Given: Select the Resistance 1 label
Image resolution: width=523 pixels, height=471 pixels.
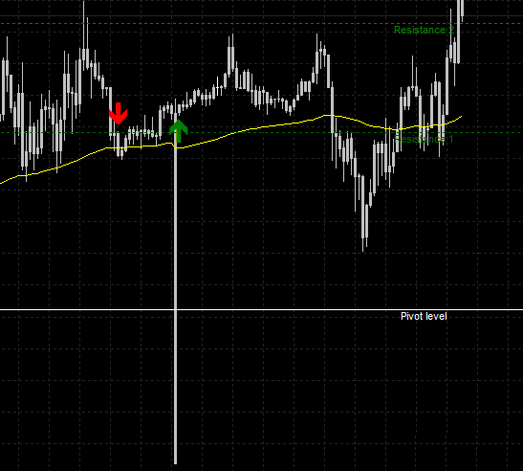Looking at the screenshot, I should pos(424,139).
